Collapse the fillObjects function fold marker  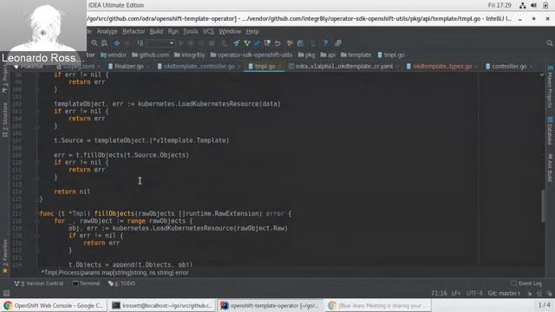pyautogui.click(x=37, y=214)
